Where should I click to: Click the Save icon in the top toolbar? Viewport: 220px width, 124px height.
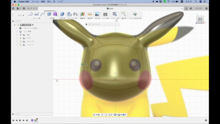(24, 8)
